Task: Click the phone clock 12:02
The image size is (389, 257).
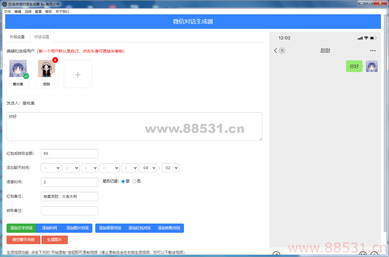Action: [x=284, y=38]
